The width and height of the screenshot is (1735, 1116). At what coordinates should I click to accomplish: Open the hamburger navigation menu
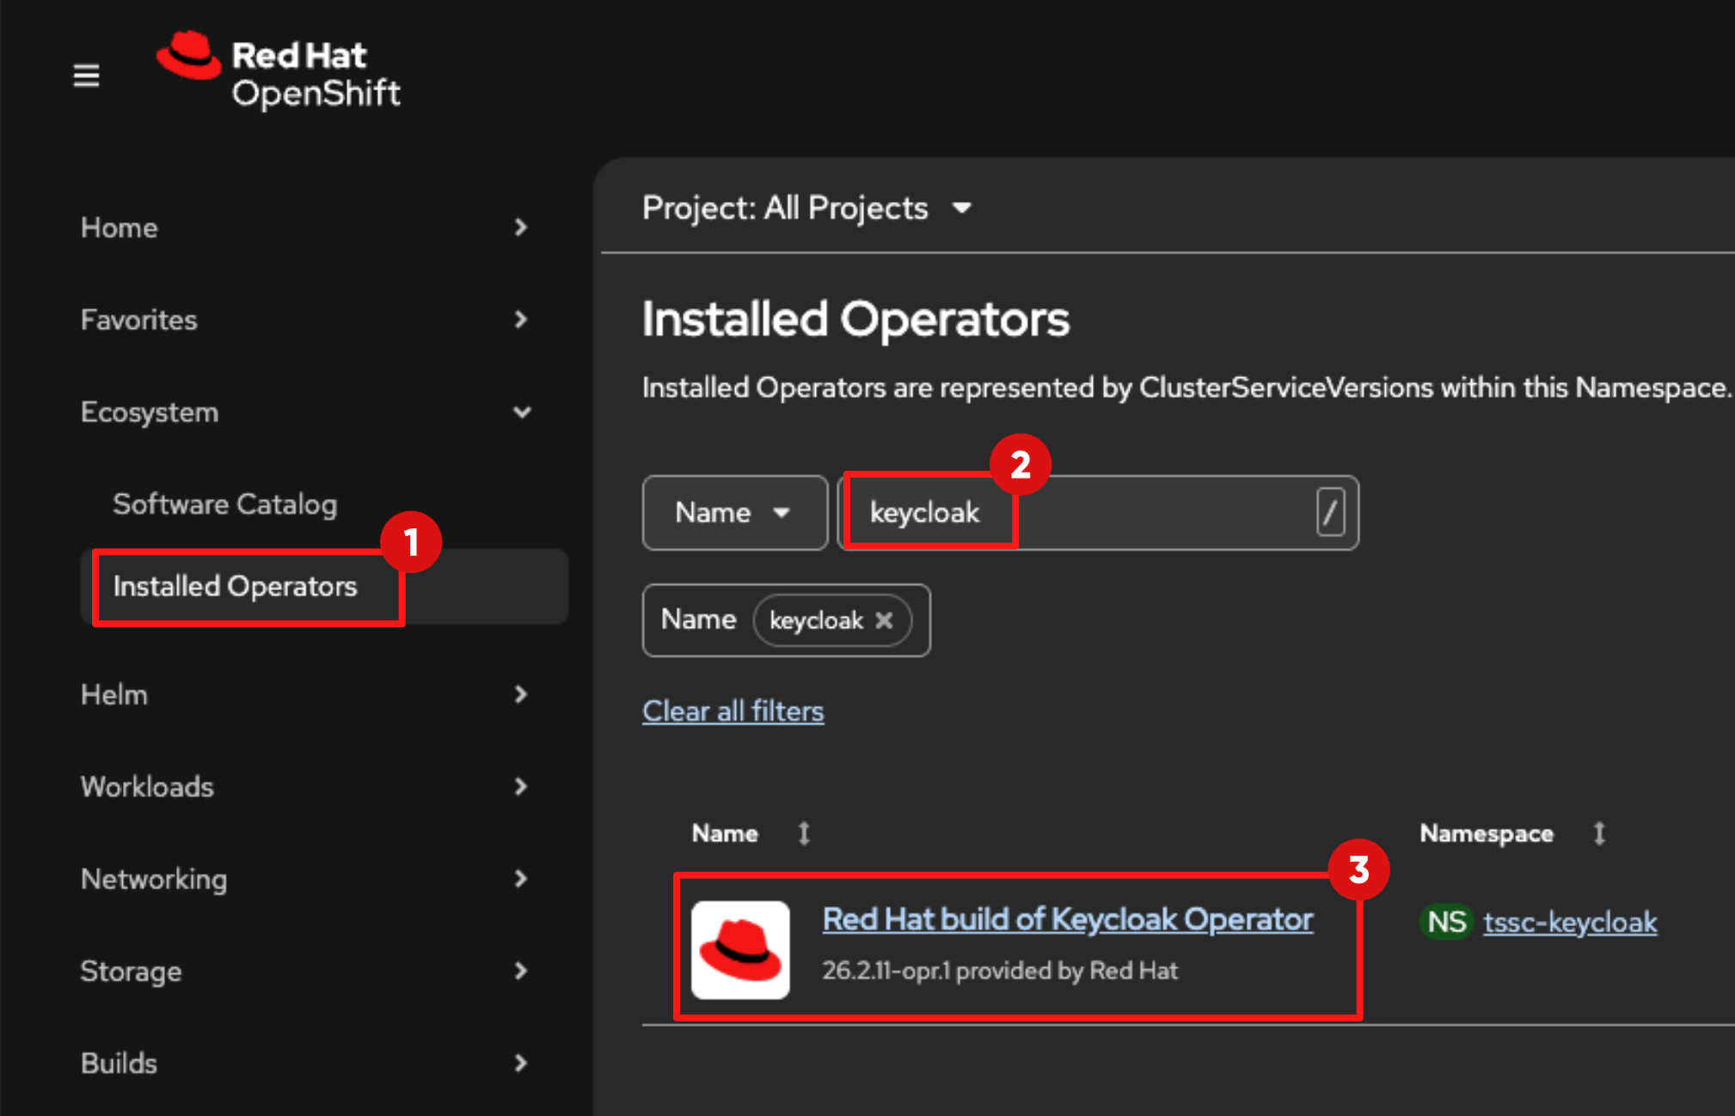tap(86, 76)
